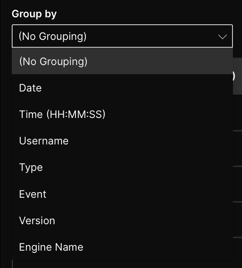
Task: Select Type as the grouping field
Action: (122, 167)
